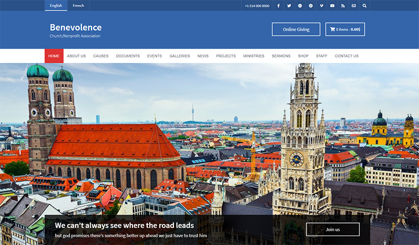Switch language to English
Screen dimensions: 419x245
click(56, 5)
